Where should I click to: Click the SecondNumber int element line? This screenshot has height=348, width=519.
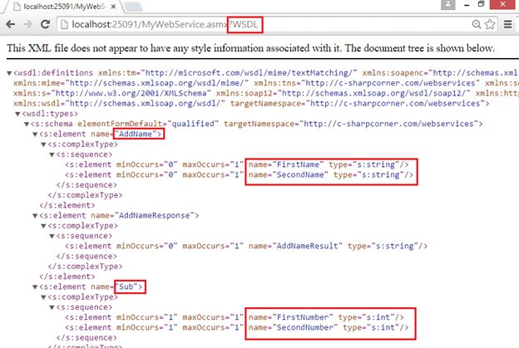pyautogui.click(x=237, y=327)
